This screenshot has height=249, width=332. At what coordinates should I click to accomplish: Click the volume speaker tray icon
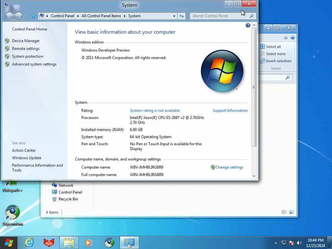[x=299, y=243]
